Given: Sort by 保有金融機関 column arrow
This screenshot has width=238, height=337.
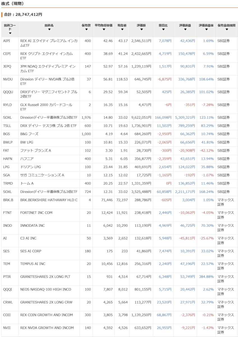Looking at the screenshot, I should click(226, 29).
